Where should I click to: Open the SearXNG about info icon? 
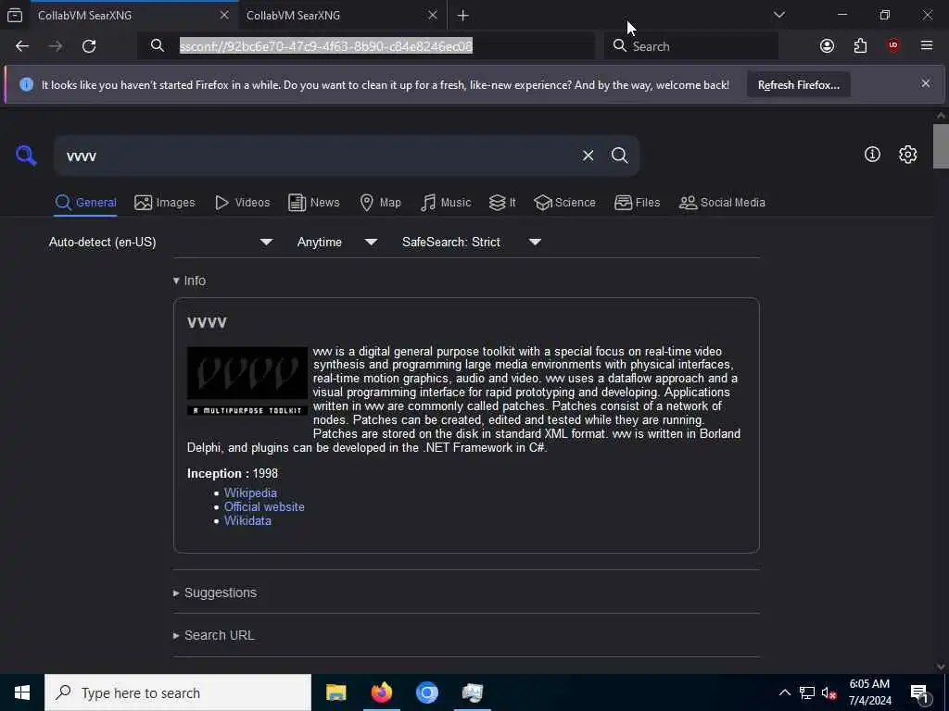tap(872, 155)
